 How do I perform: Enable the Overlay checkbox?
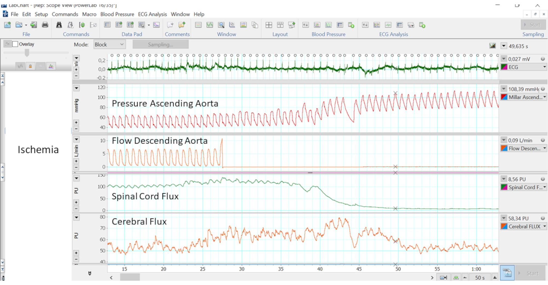point(15,44)
